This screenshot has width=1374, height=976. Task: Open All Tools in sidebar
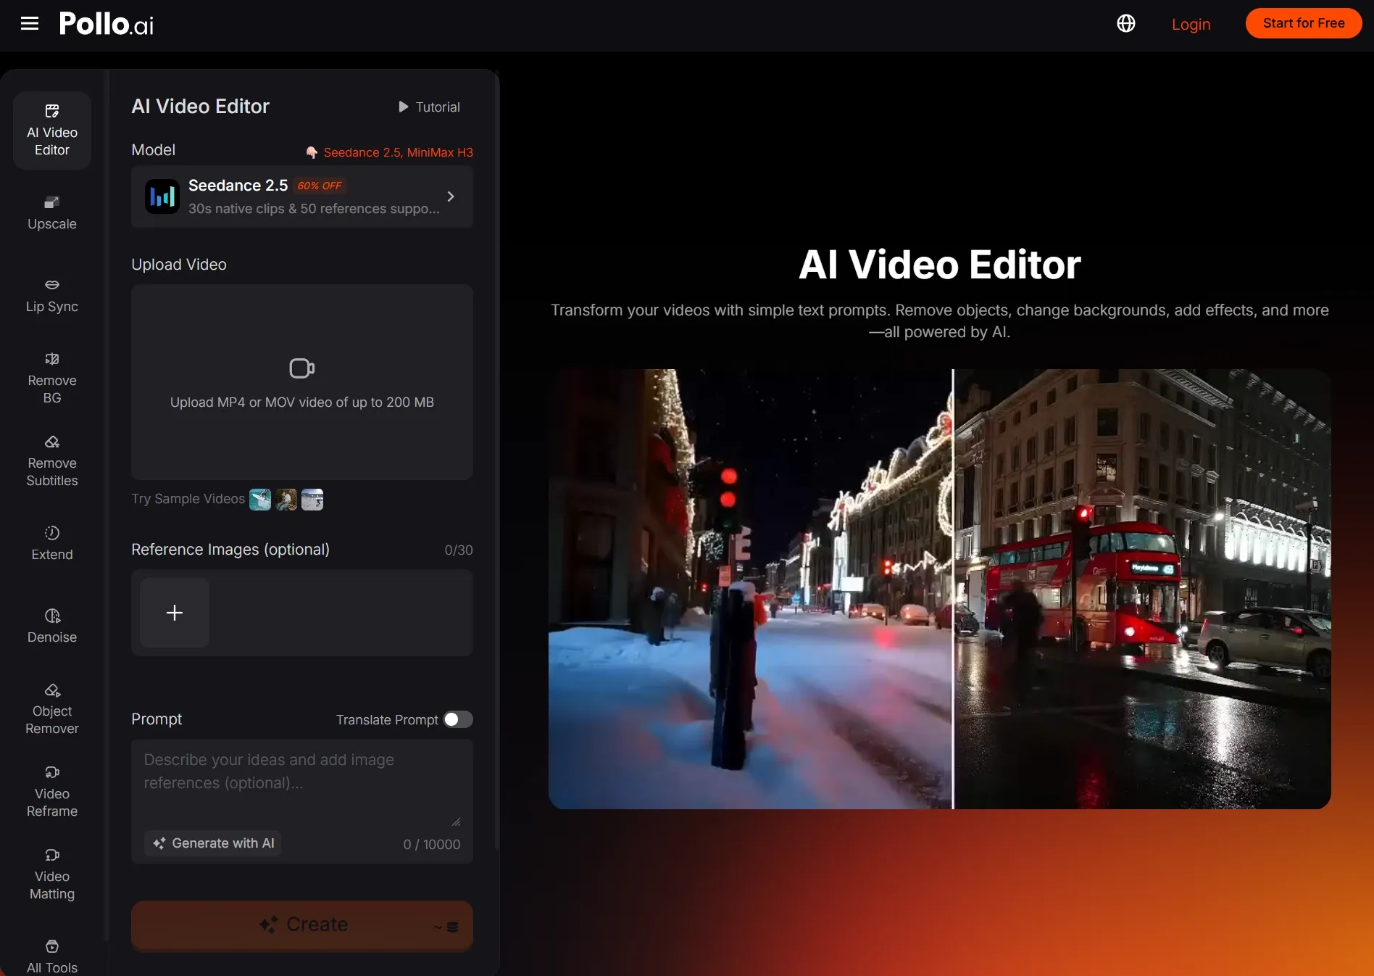[x=52, y=957]
